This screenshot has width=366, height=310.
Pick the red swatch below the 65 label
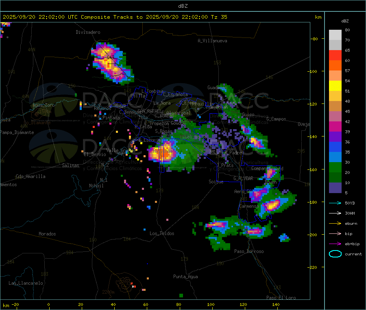(x=335, y=55)
